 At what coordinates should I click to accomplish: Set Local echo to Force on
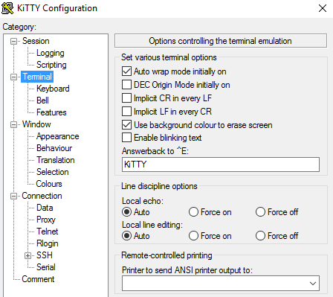tap(193, 212)
